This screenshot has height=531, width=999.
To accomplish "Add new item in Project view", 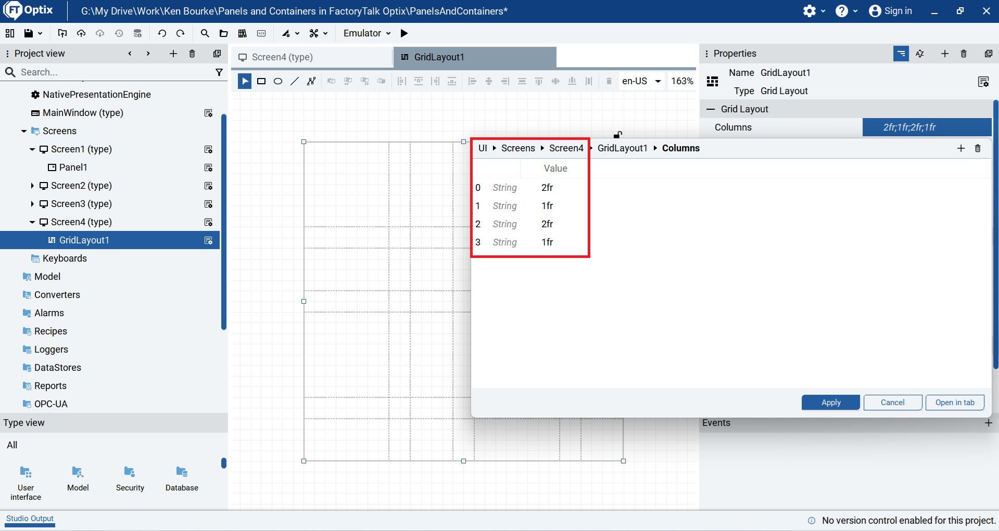I will (x=173, y=54).
